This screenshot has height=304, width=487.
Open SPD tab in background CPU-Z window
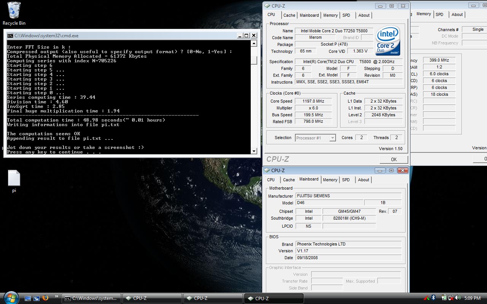[x=439, y=14]
